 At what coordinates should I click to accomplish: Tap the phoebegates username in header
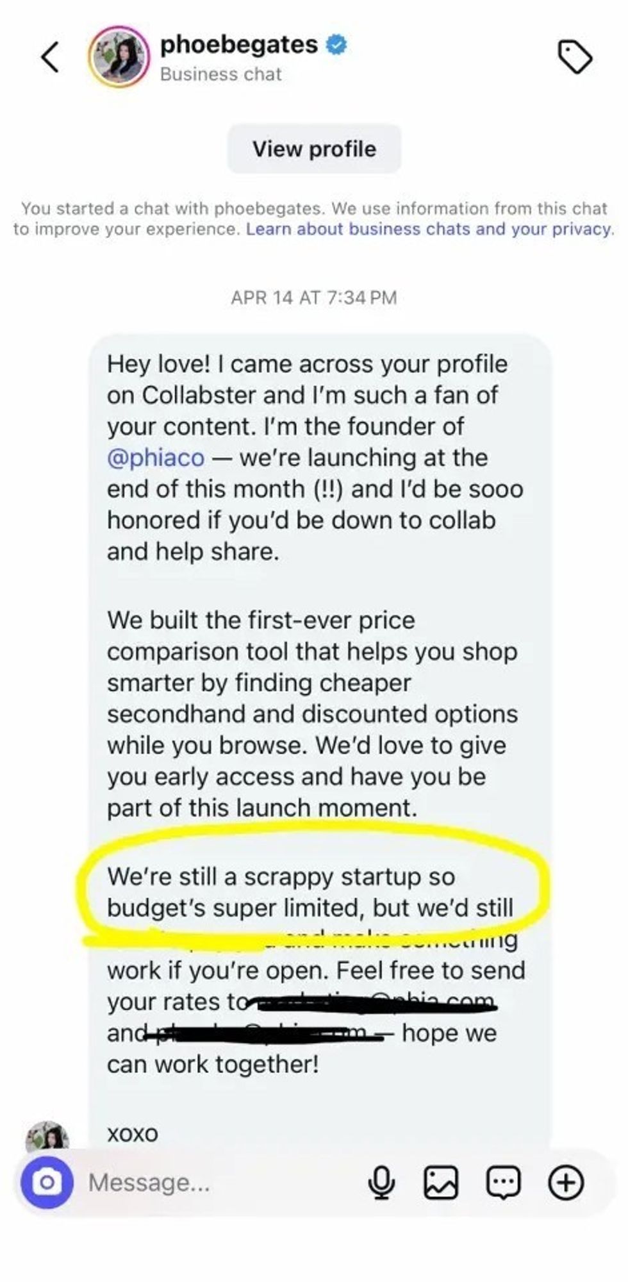pyautogui.click(x=238, y=45)
